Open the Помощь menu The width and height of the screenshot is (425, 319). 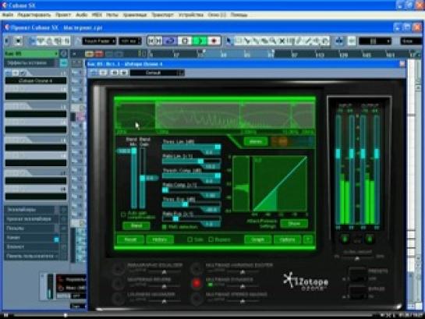[239, 15]
